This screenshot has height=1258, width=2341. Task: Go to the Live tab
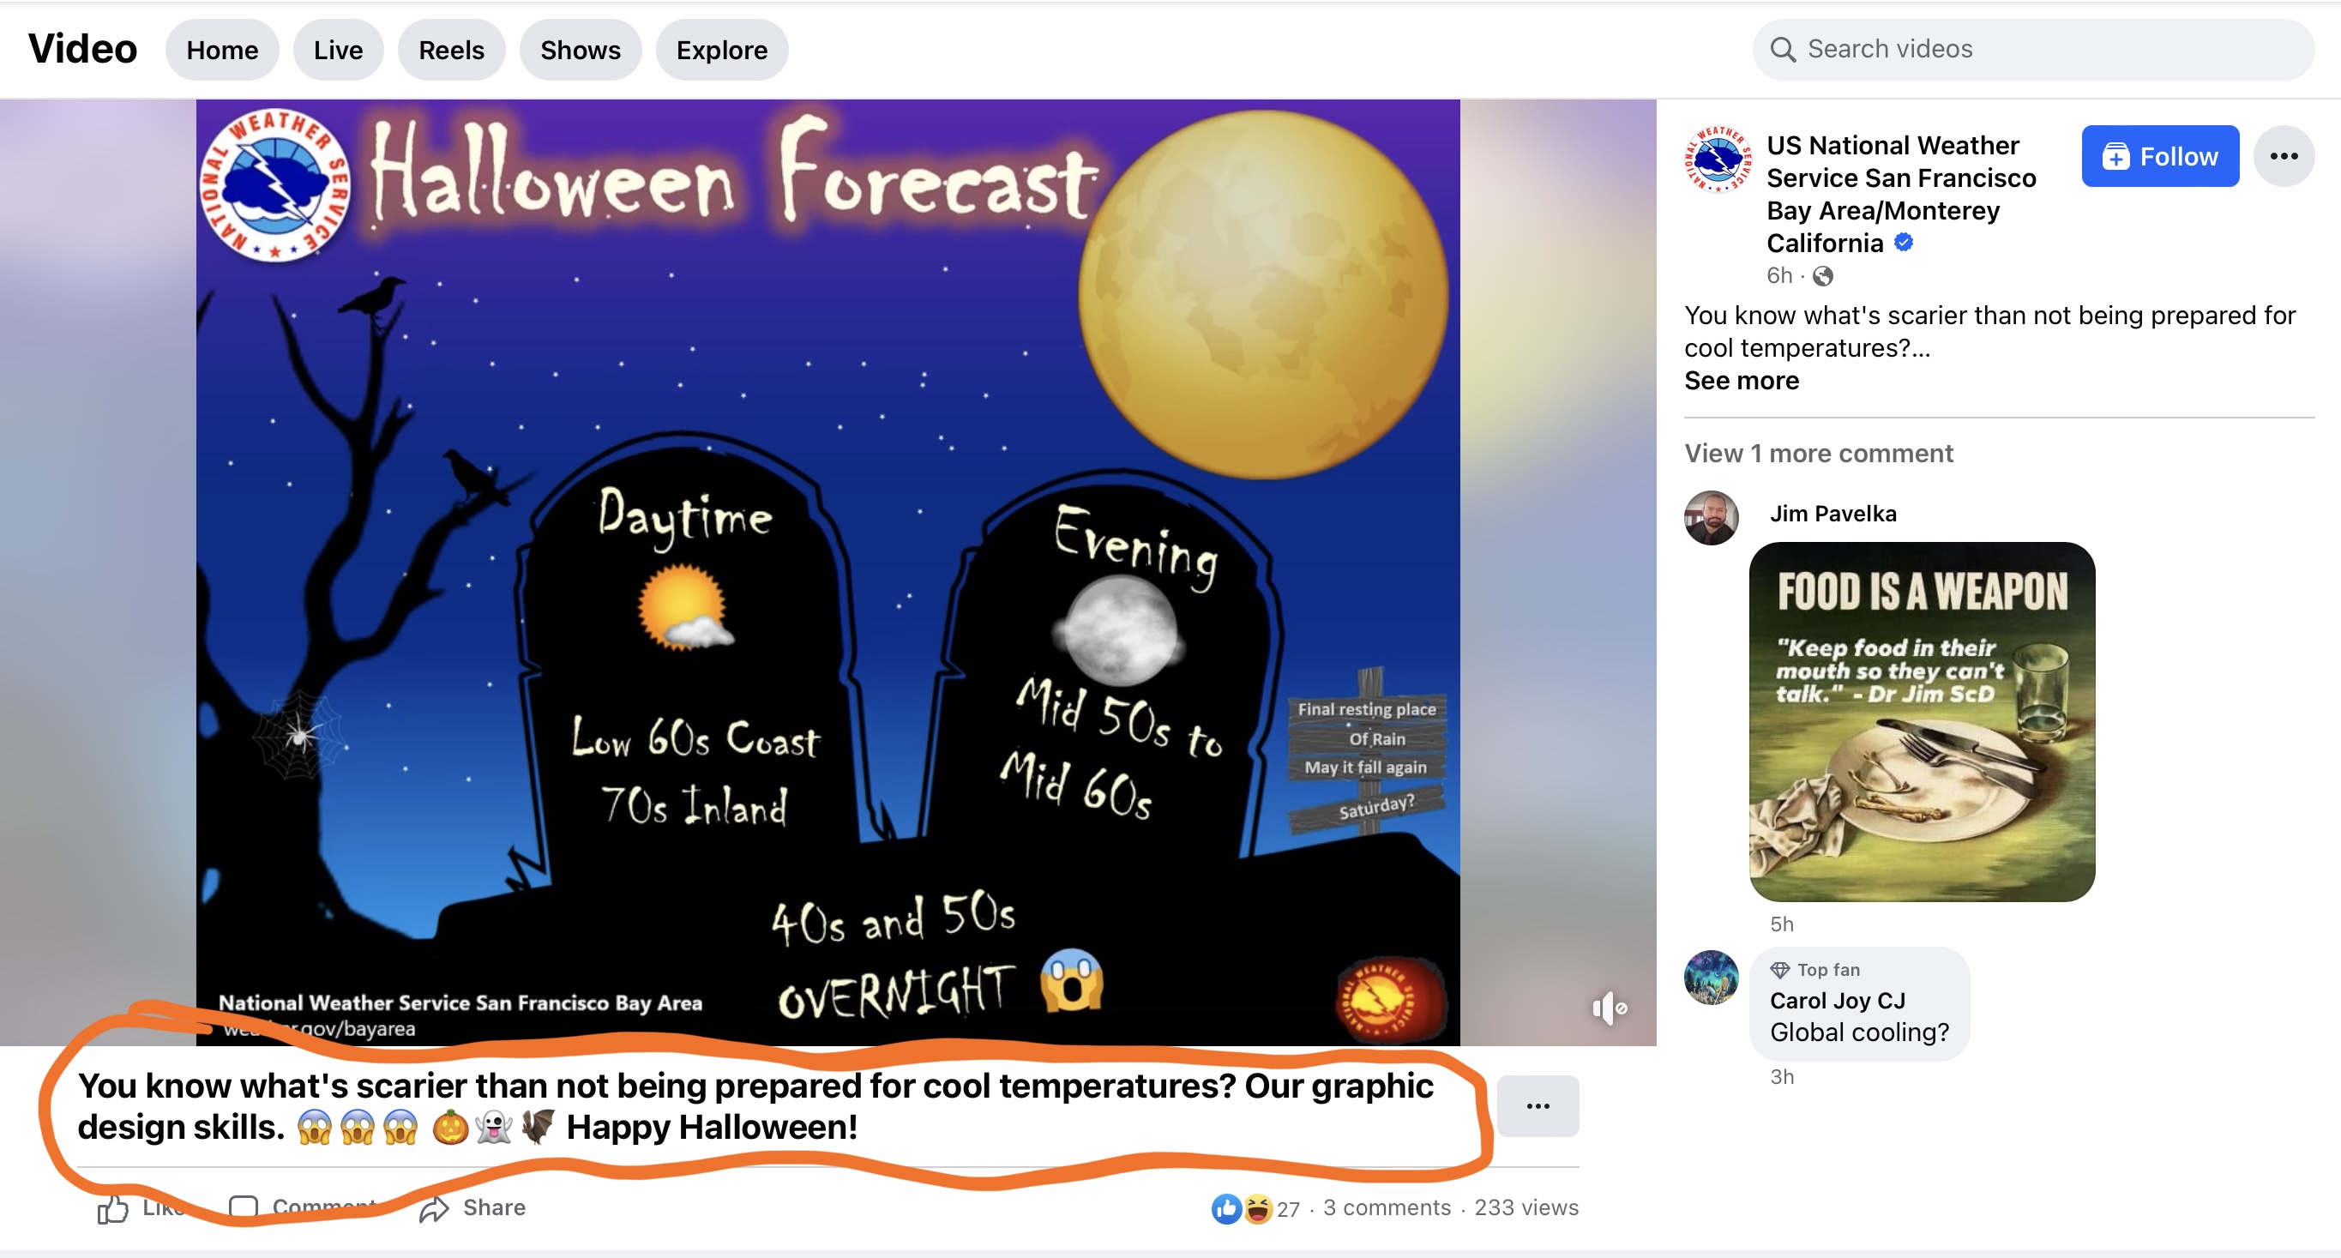[x=338, y=50]
